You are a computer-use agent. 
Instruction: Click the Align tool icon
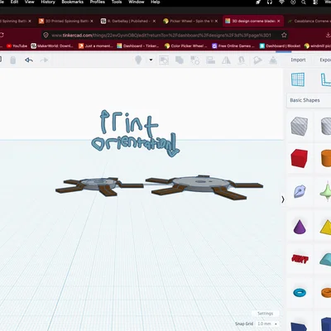click(210, 60)
